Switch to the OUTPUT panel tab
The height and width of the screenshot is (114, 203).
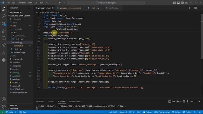point(51,101)
